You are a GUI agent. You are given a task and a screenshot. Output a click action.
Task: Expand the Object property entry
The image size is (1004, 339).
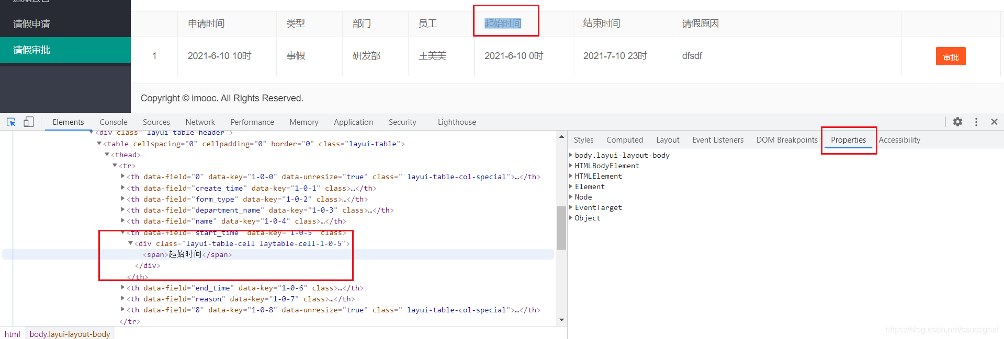pos(571,218)
